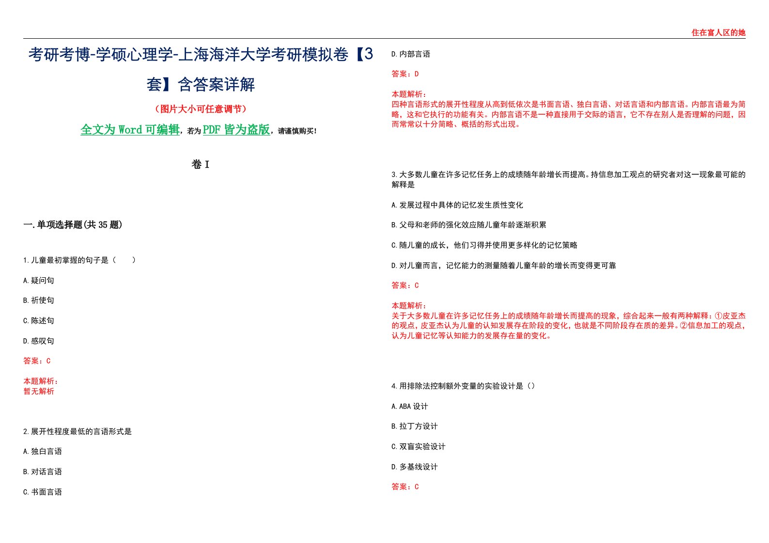
Task: Open the '全文为 Word 可编辑' link
Action: coord(130,130)
